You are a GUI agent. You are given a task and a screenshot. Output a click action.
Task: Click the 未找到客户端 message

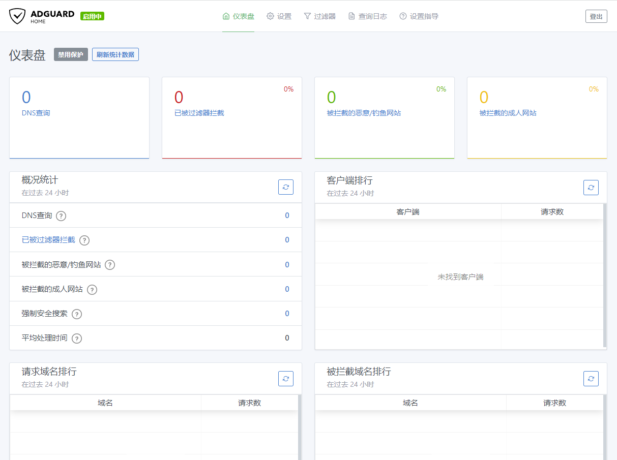coord(460,277)
